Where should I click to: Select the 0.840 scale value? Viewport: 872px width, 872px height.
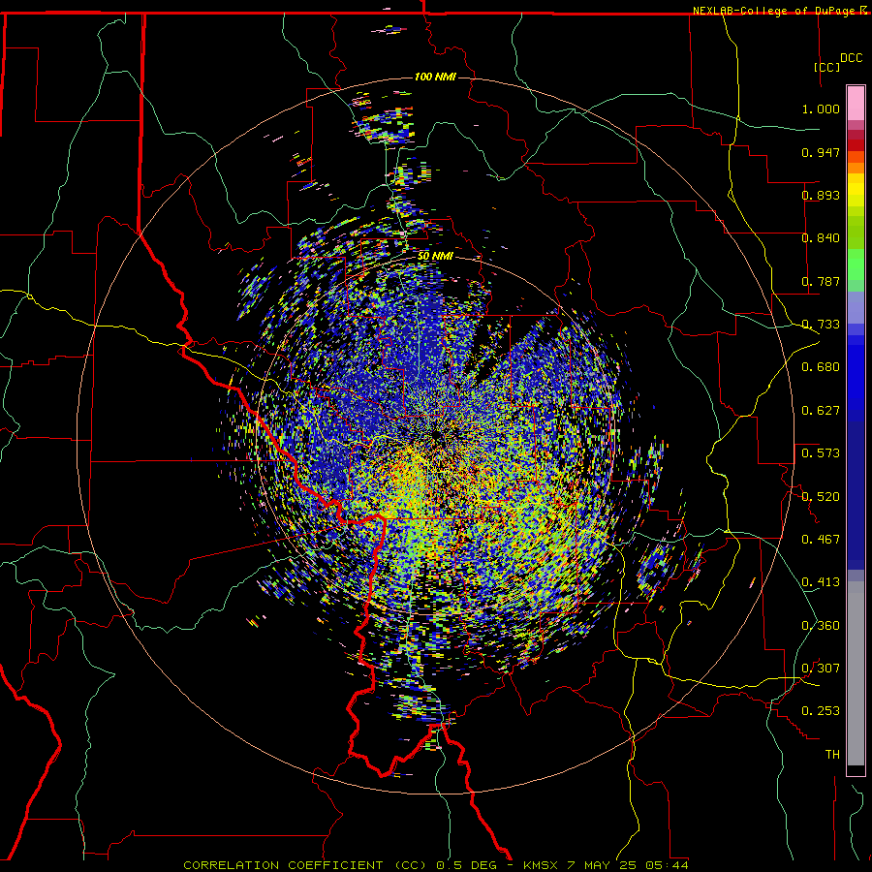821,238
